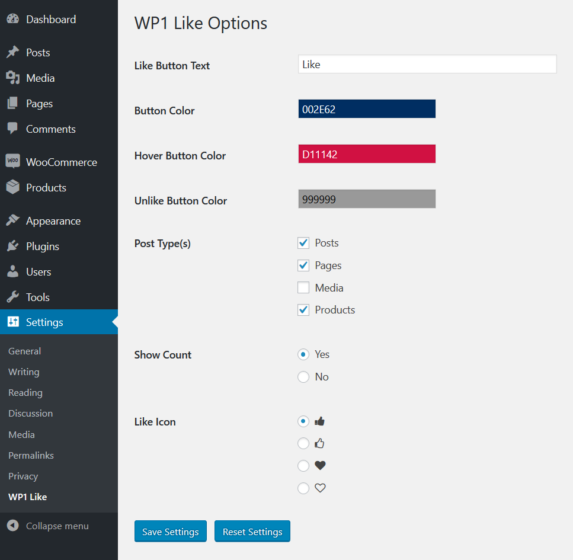Viewport: 573px width, 560px height.
Task: Uncheck the Products post type checkbox
Action: click(x=303, y=310)
